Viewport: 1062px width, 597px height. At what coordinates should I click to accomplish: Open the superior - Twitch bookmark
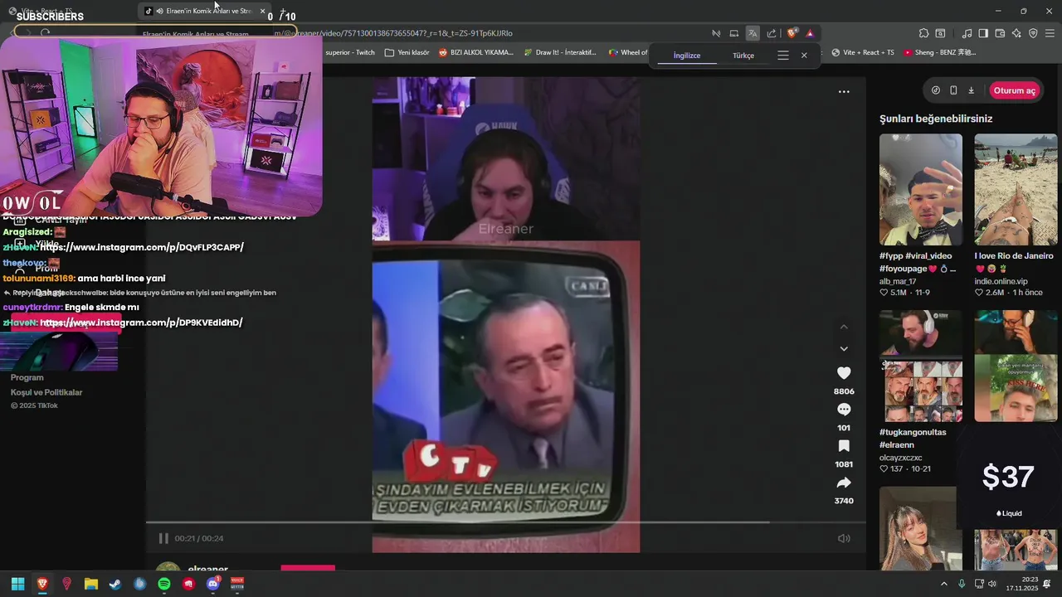click(x=350, y=52)
